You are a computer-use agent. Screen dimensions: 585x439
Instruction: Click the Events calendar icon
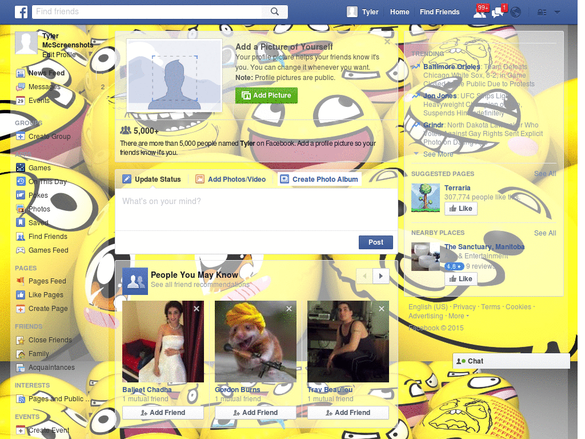21,101
